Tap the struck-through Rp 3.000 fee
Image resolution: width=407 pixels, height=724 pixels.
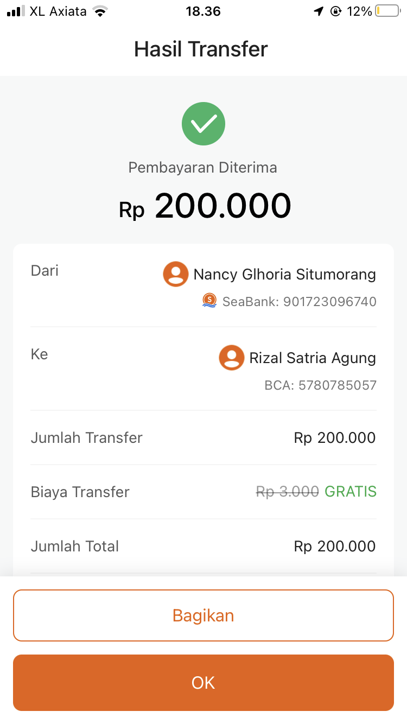click(x=287, y=492)
